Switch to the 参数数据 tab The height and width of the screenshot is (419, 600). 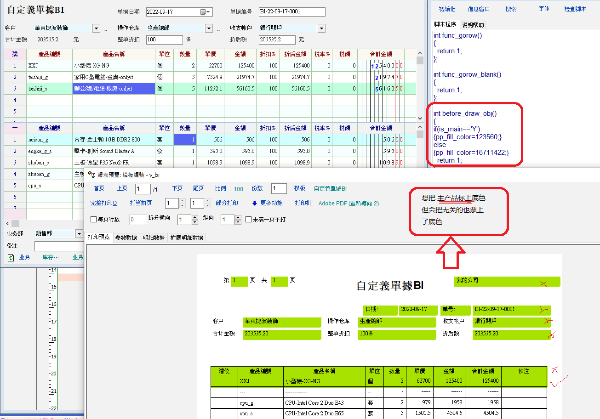click(x=126, y=238)
